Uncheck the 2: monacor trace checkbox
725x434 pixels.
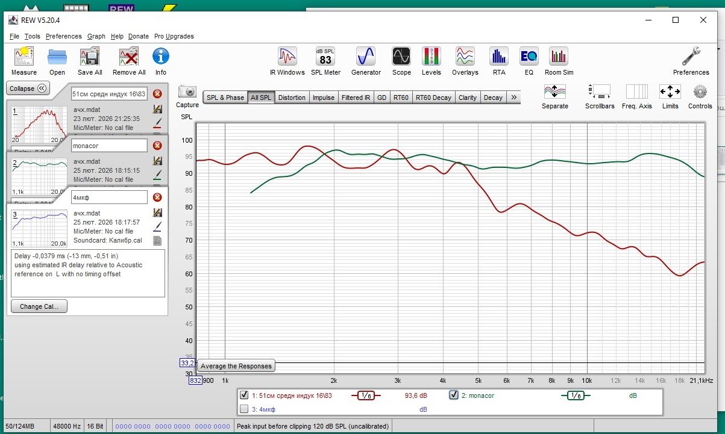pyautogui.click(x=454, y=395)
